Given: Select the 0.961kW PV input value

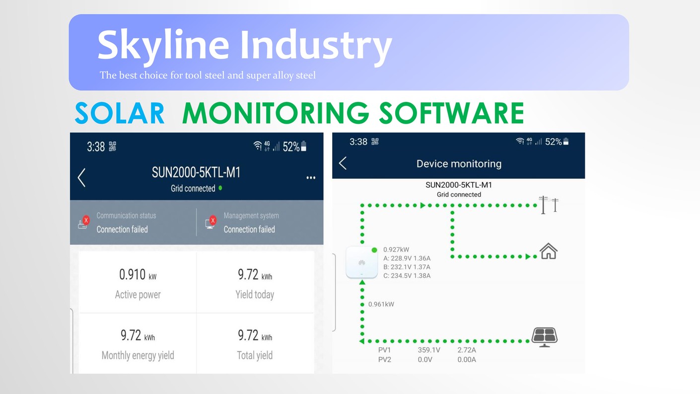Looking at the screenshot, I should tap(381, 304).
